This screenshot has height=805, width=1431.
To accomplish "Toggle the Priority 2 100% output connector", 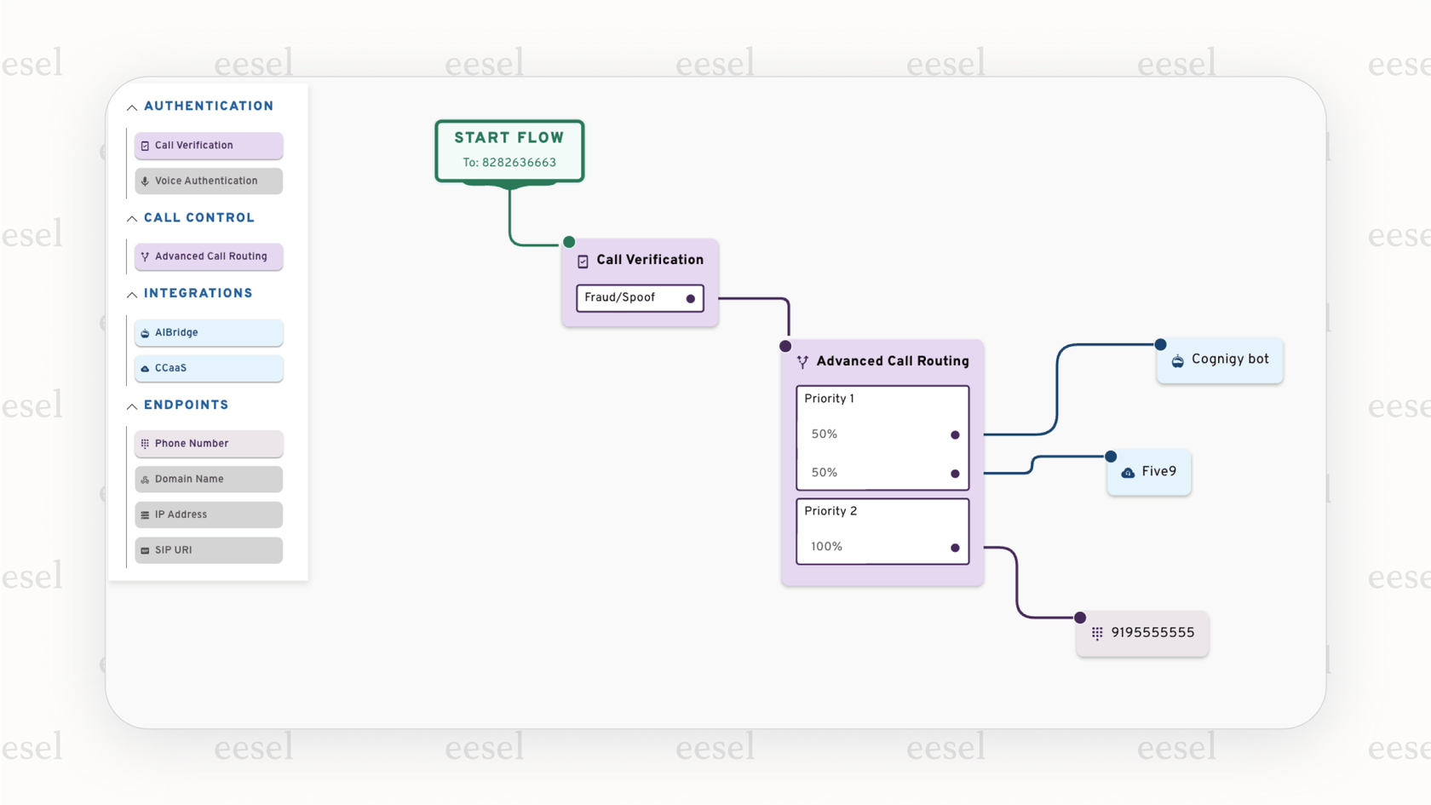I will point(955,548).
